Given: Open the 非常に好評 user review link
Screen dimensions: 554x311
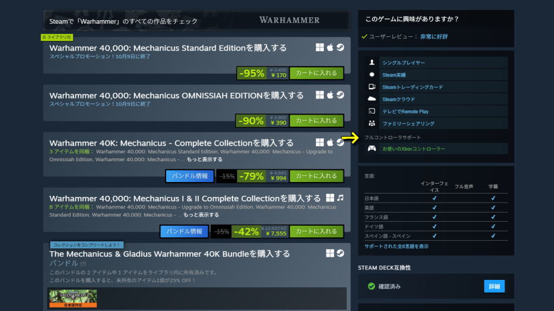Looking at the screenshot, I should pyautogui.click(x=434, y=37).
